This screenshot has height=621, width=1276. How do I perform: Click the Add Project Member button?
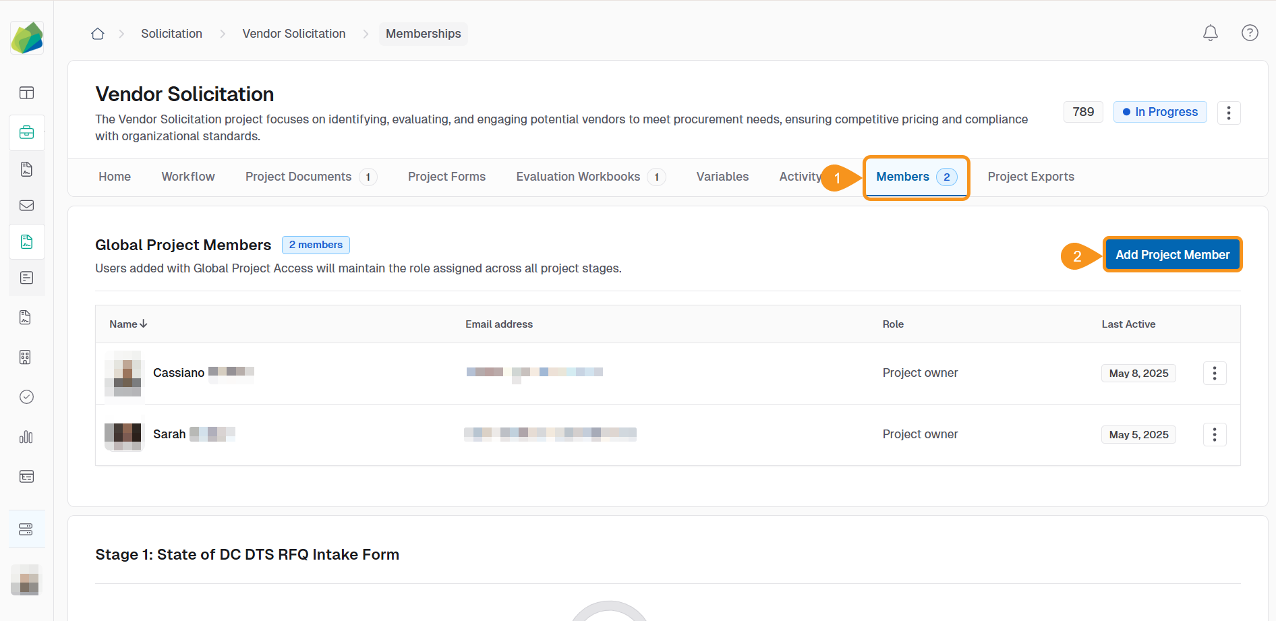(1172, 255)
